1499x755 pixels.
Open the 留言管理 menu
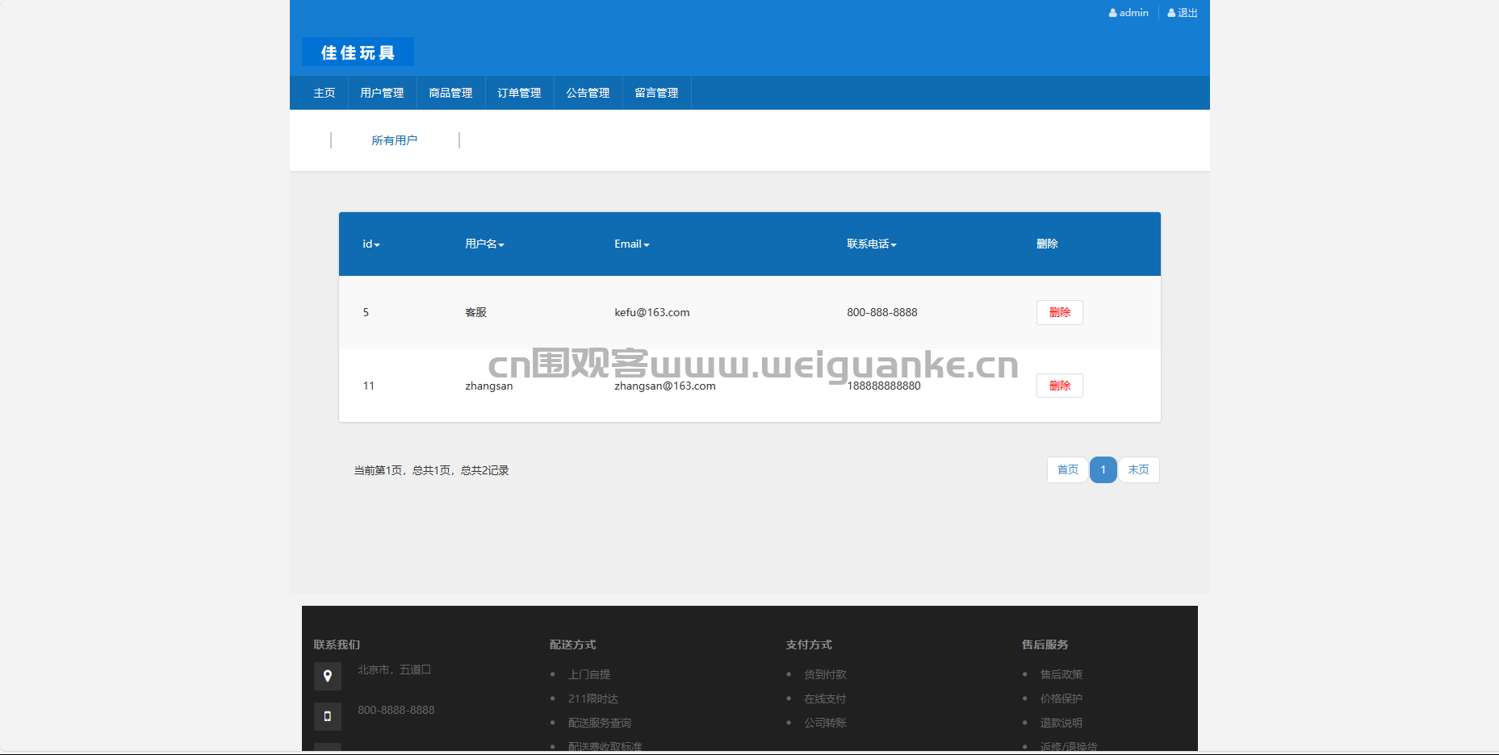coord(656,93)
